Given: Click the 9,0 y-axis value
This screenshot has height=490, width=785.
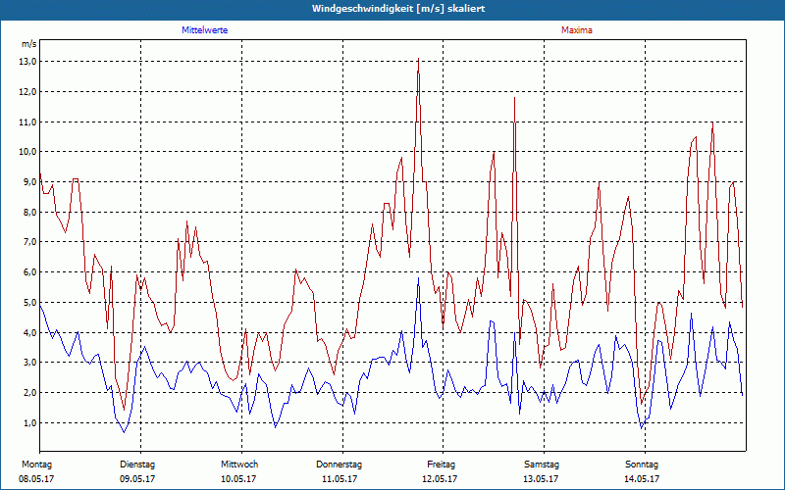Looking at the screenshot, I should [x=30, y=182].
